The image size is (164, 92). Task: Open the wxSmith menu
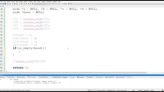tap(30, 2)
